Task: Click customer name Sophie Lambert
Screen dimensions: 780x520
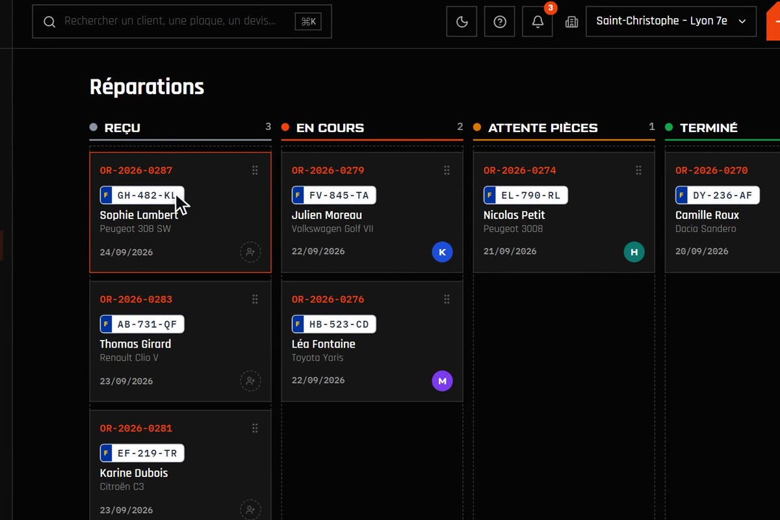Action: pos(138,215)
